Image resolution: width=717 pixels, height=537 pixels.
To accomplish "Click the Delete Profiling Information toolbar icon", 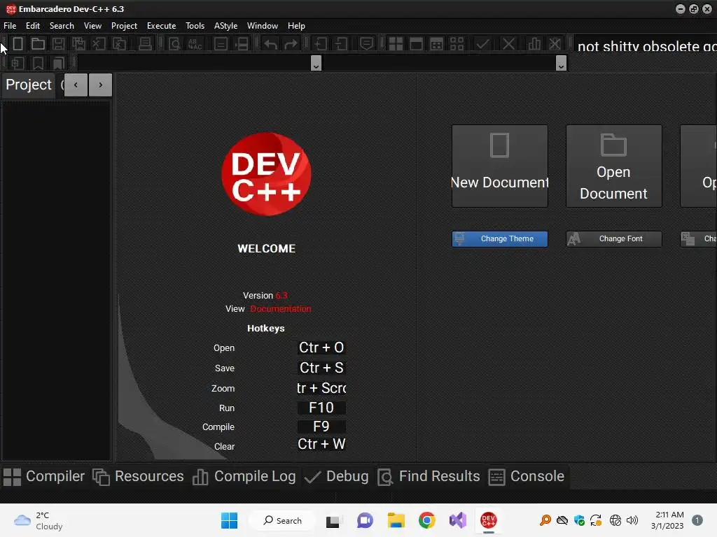I will tap(555, 44).
